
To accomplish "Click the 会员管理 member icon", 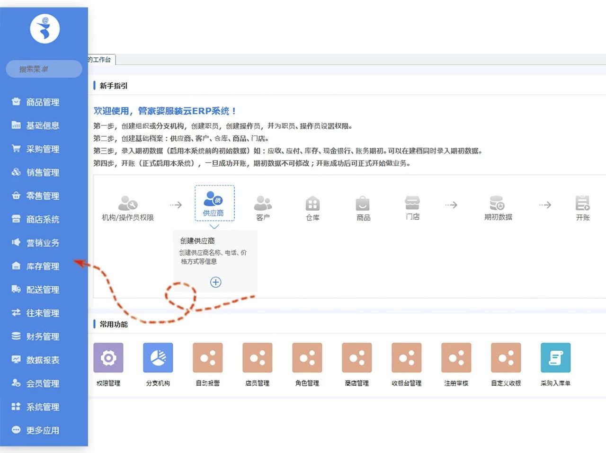I will pos(16,383).
